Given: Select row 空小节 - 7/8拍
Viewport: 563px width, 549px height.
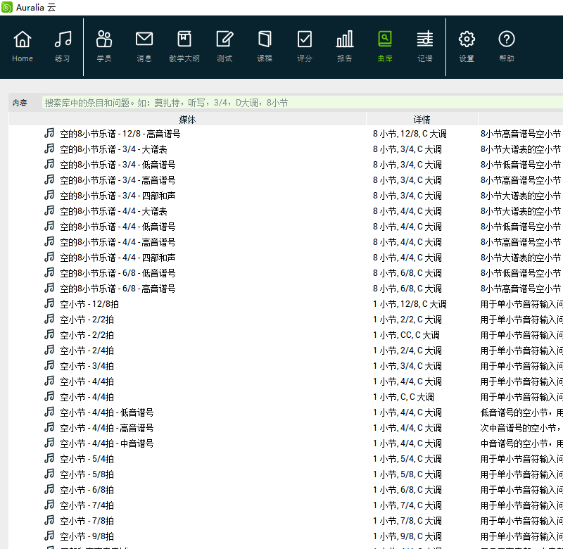Looking at the screenshot, I should 286,521.
